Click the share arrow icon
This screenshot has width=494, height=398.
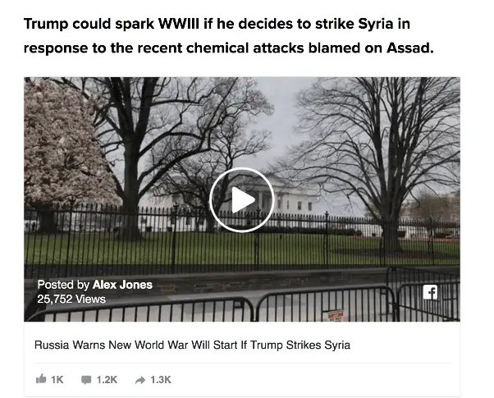click(x=140, y=380)
